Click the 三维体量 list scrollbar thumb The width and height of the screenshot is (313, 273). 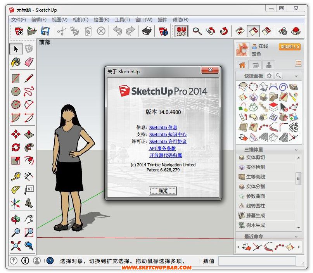pyautogui.click(x=298, y=178)
